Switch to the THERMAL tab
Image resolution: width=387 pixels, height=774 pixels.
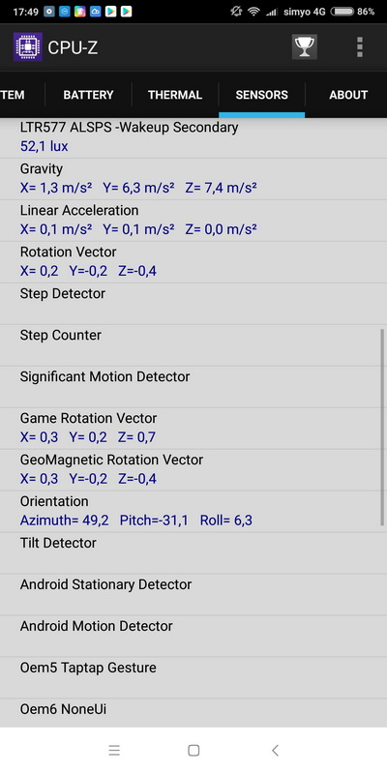[175, 95]
